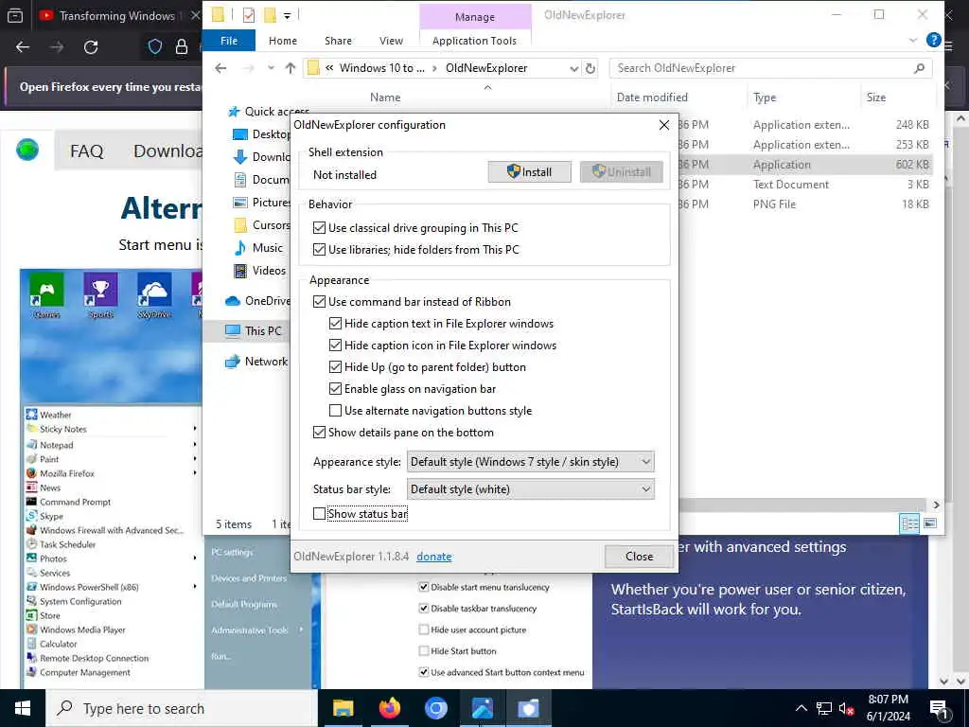Open the Appearance style dropdown
The height and width of the screenshot is (727, 969).
pyautogui.click(x=530, y=462)
